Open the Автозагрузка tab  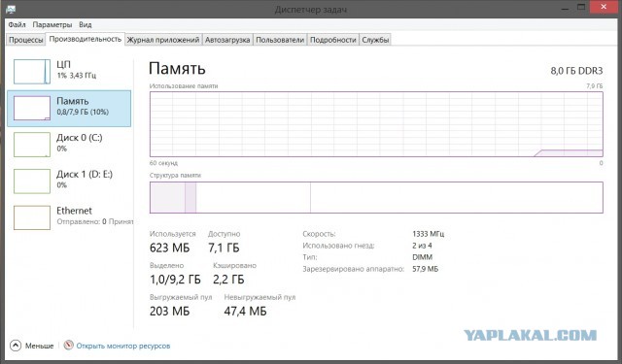tap(227, 40)
